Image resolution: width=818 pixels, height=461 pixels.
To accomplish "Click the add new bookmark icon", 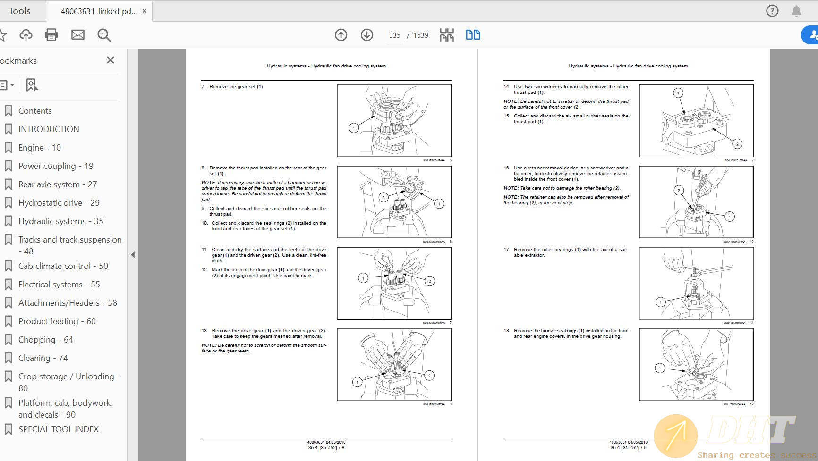I will [x=32, y=85].
